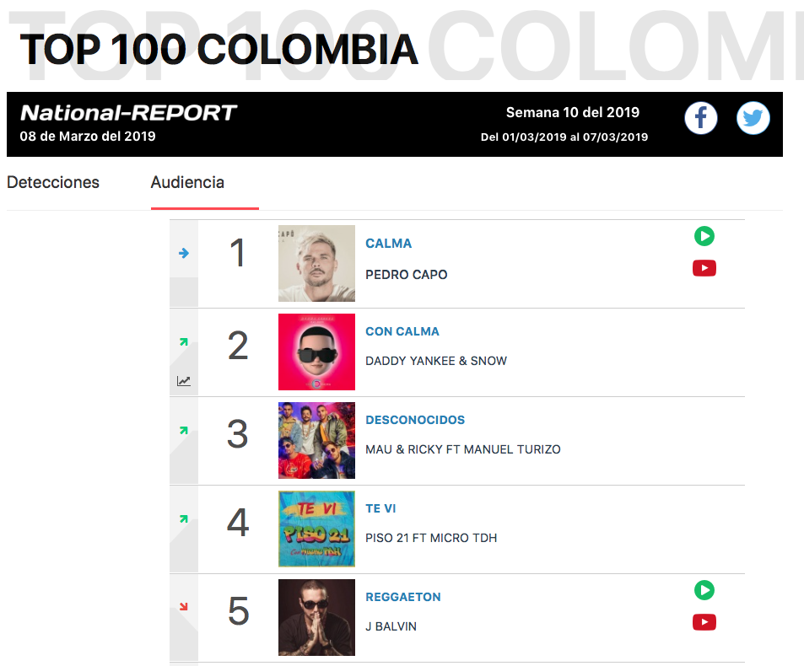Open the TE VI song link
Image resolution: width=804 pixels, height=666 pixels.
click(380, 508)
